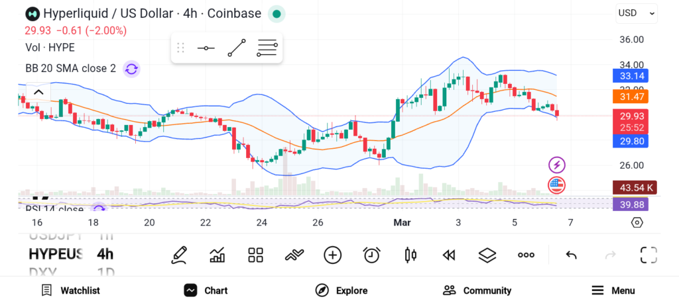This screenshot has height=305, width=679.
Task: Start bar replay with the rewind icon
Action: click(449, 255)
